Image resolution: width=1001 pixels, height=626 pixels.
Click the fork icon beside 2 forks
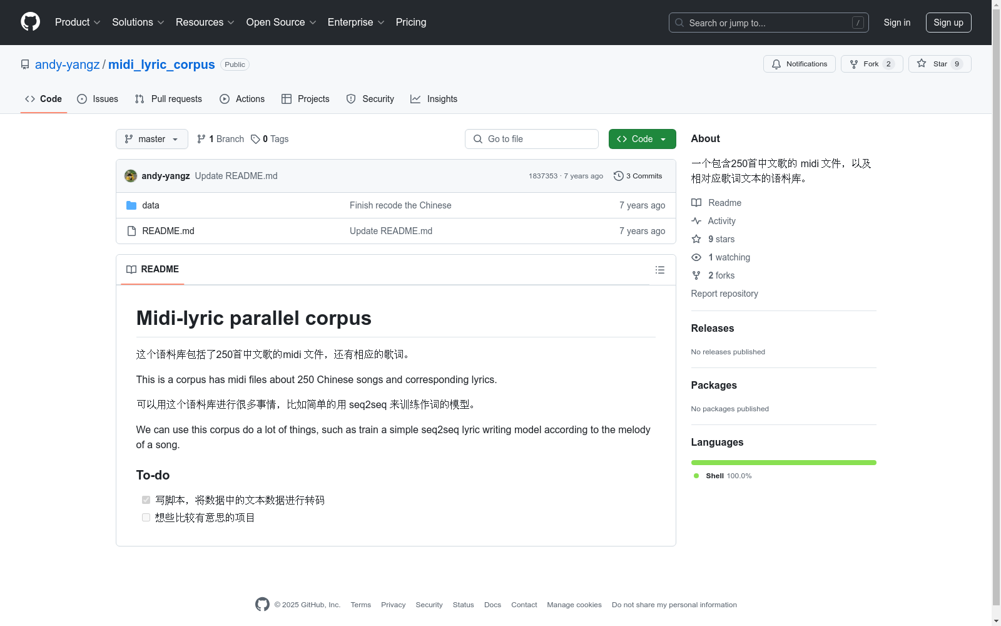point(696,275)
